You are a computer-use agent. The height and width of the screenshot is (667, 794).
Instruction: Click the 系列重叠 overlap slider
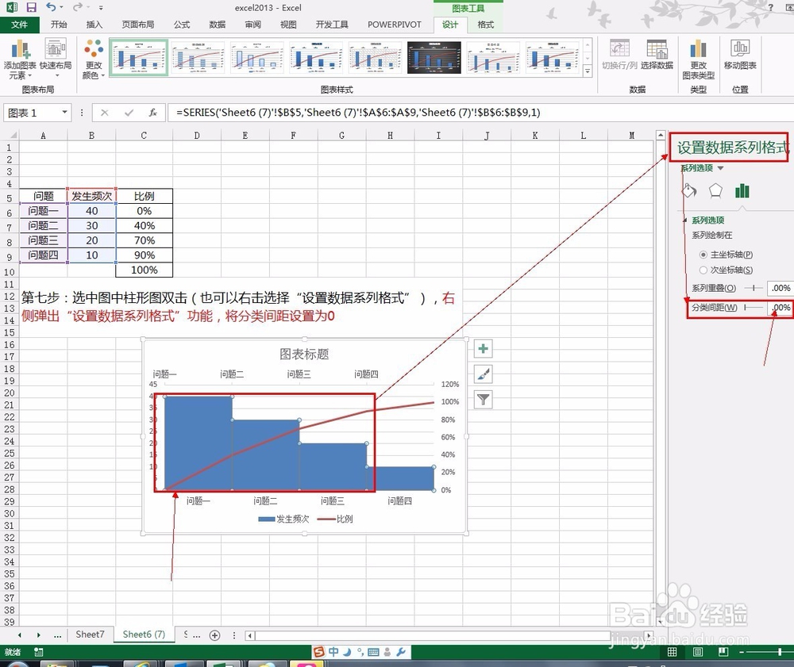point(754,288)
